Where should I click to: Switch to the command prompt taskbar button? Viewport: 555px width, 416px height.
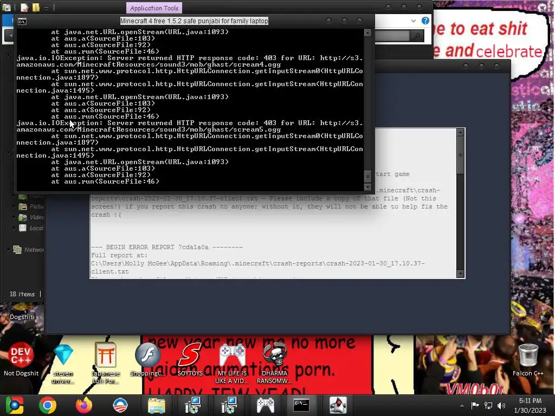(301, 405)
